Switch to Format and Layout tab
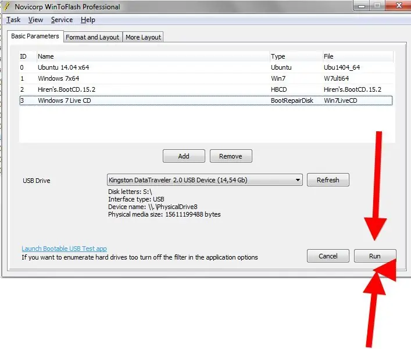Image resolution: width=411 pixels, height=349 pixels. (92, 37)
